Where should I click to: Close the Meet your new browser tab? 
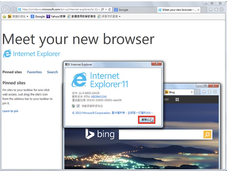(198, 10)
